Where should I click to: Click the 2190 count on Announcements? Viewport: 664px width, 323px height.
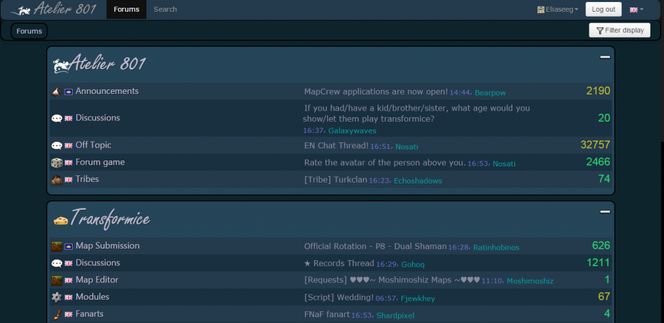tap(598, 91)
